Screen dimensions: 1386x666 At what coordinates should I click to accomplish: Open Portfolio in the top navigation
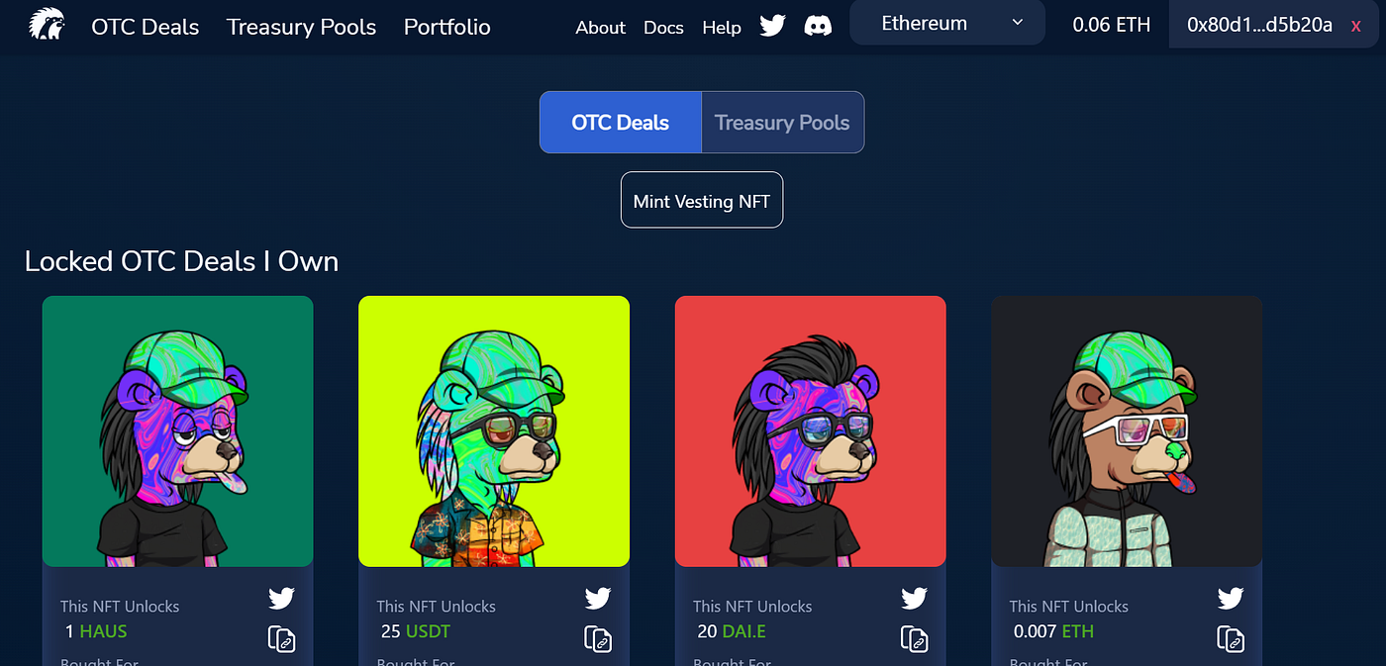(447, 27)
